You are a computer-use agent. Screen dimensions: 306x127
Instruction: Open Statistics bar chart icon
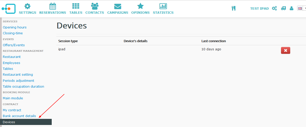click(x=163, y=6)
